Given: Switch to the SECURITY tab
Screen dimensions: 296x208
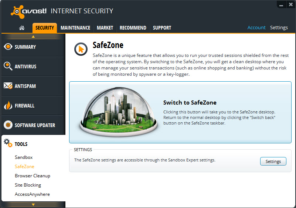Looking at the screenshot, I should [45, 28].
